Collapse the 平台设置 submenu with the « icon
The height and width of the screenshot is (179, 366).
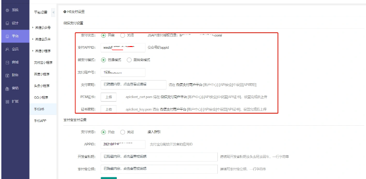(x=54, y=12)
